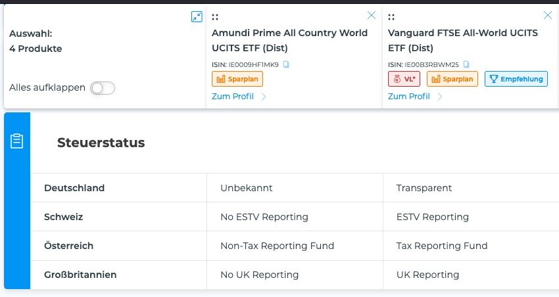Click the Vanguard FTSE All-World ETF title
The image size is (559, 297).
(x=462, y=40)
